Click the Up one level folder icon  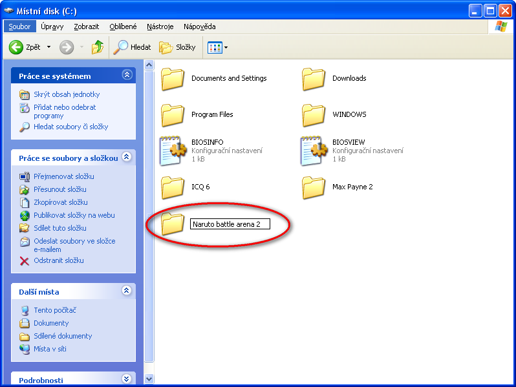pyautogui.click(x=98, y=47)
